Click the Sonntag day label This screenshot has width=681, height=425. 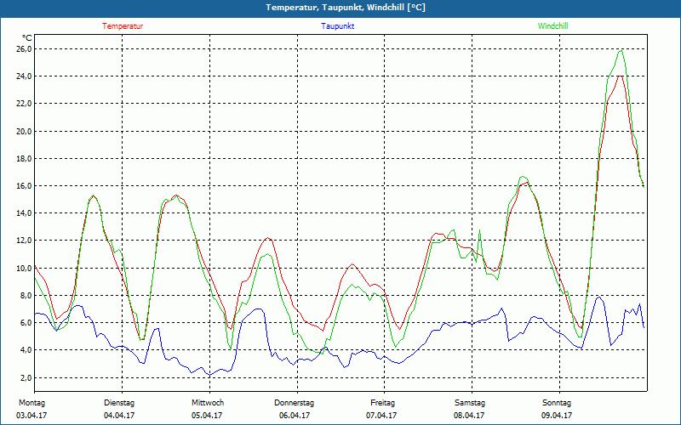click(557, 402)
